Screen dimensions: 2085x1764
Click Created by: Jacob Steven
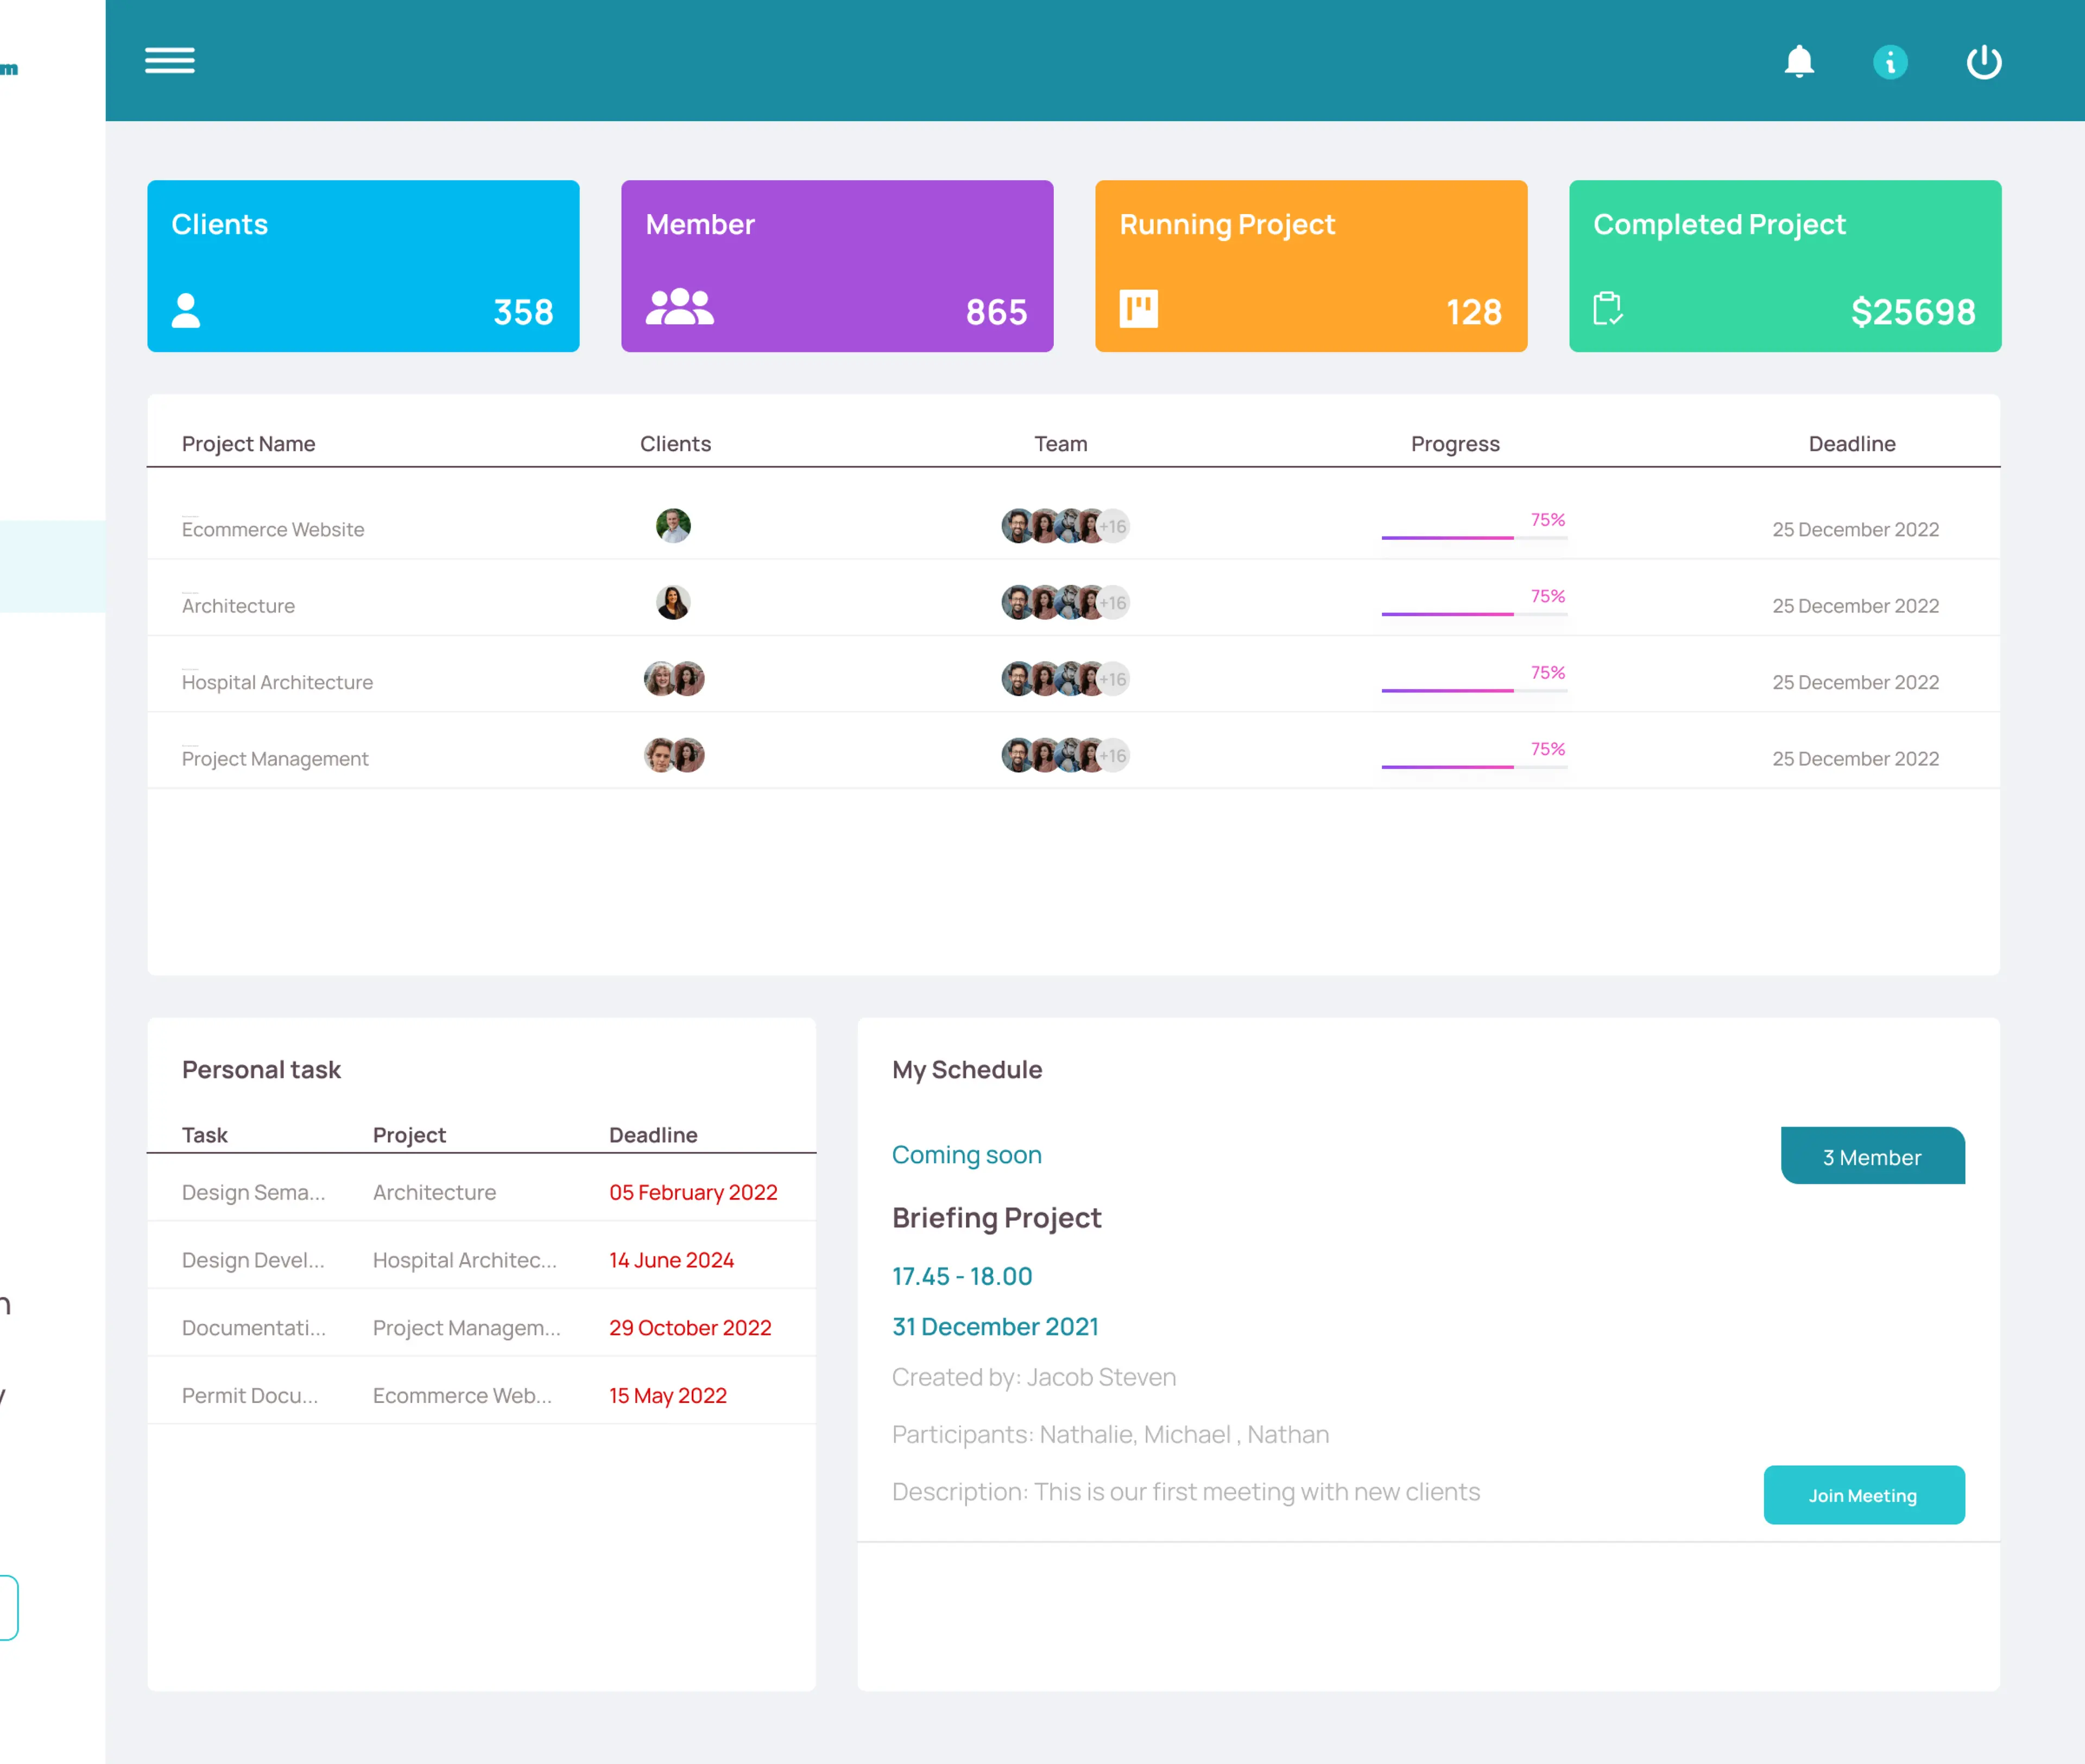click(x=1033, y=1377)
